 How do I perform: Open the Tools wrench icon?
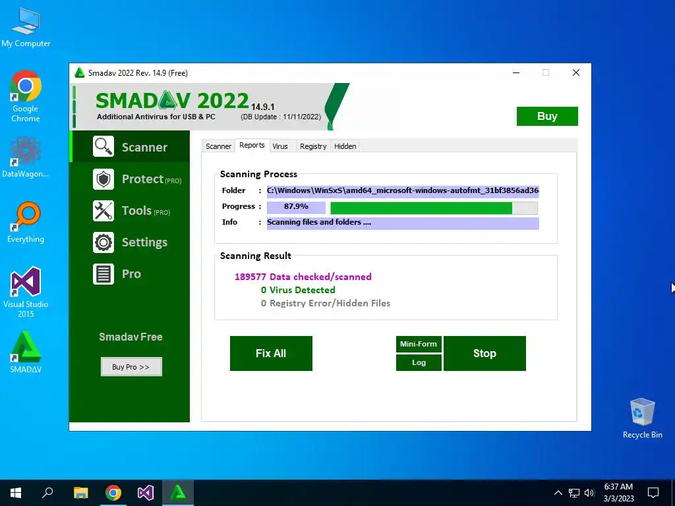(x=103, y=211)
